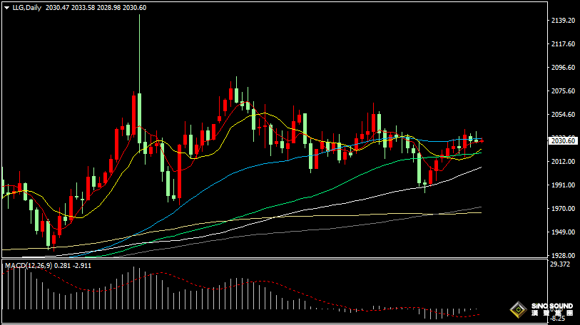Click the 2096.60 price axis label
Image resolution: width=580 pixels, height=325 pixels.
pyautogui.click(x=563, y=68)
